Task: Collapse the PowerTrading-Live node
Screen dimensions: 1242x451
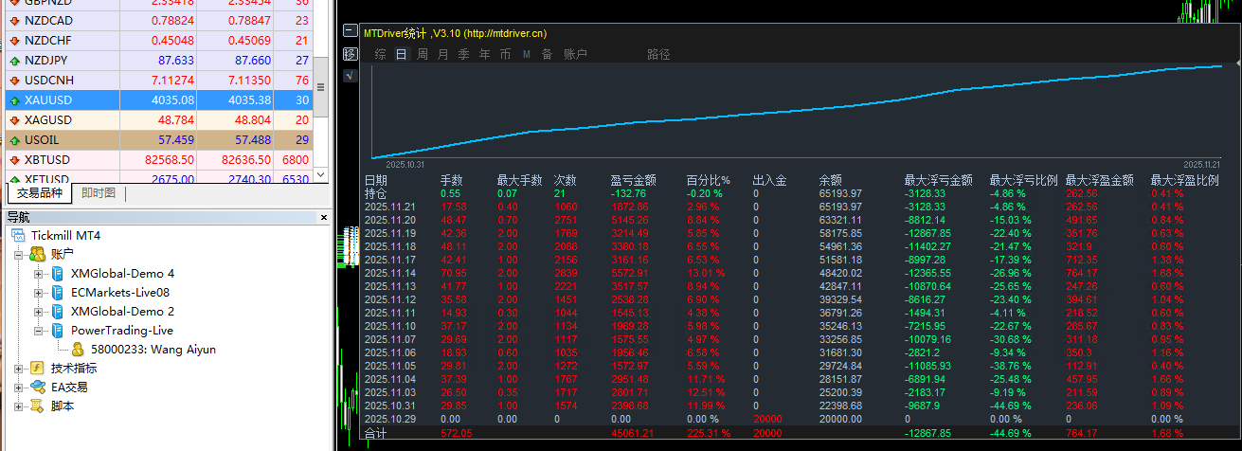Action: click(38, 330)
